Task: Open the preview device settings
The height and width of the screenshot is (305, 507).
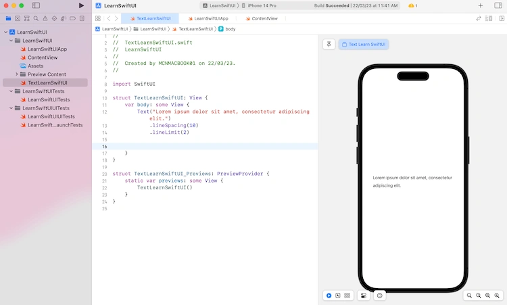Action: (x=364, y=296)
